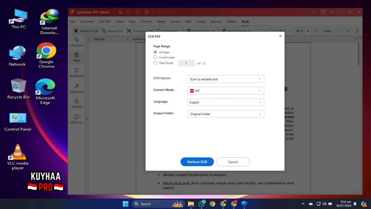Screen dimensions: 371x209
Task: Click the volume icon in system tray
Action: (x=324, y=204)
